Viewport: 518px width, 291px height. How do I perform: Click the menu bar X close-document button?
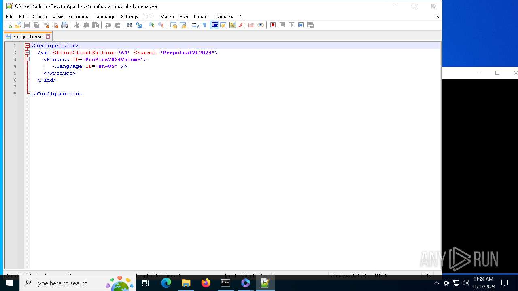coord(437,17)
